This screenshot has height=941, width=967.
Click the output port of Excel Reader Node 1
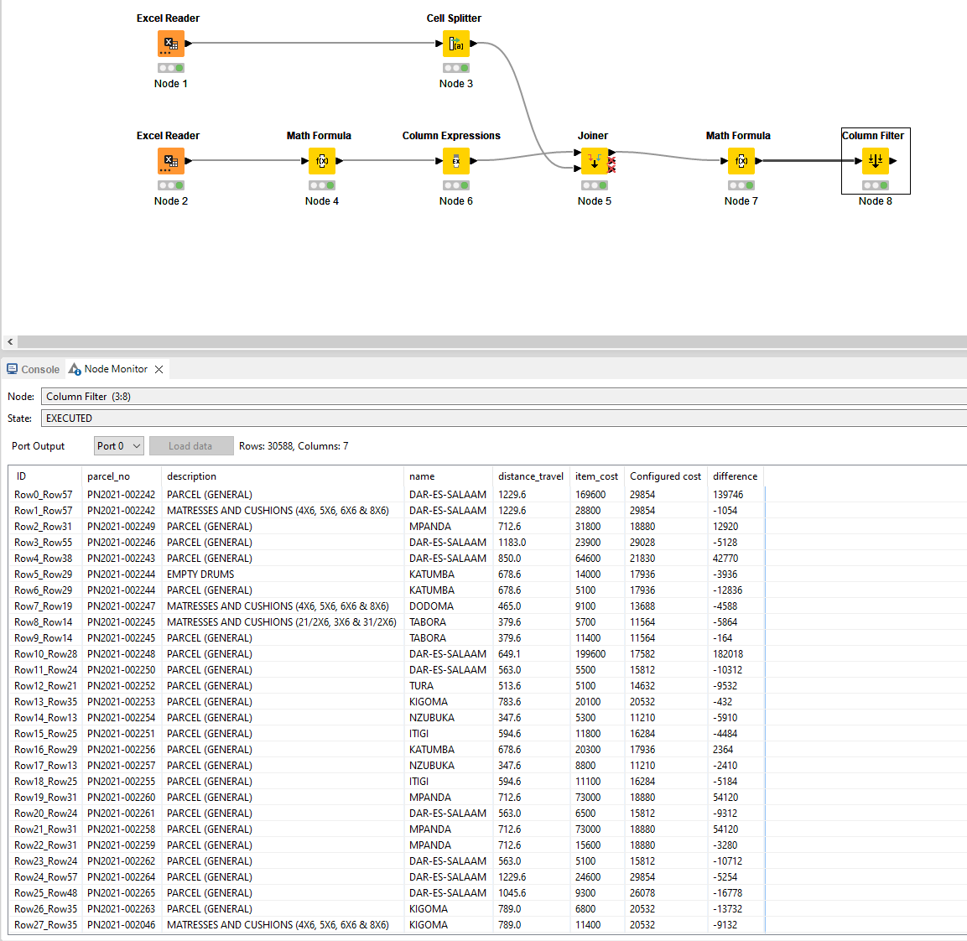point(189,43)
